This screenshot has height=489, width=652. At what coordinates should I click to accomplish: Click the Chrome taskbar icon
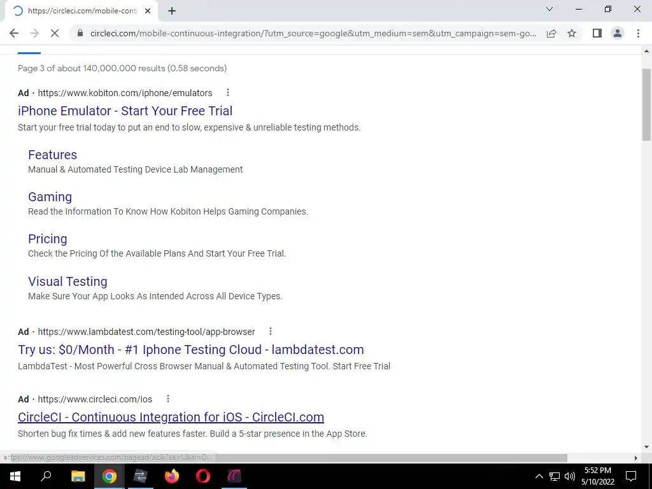pos(110,476)
